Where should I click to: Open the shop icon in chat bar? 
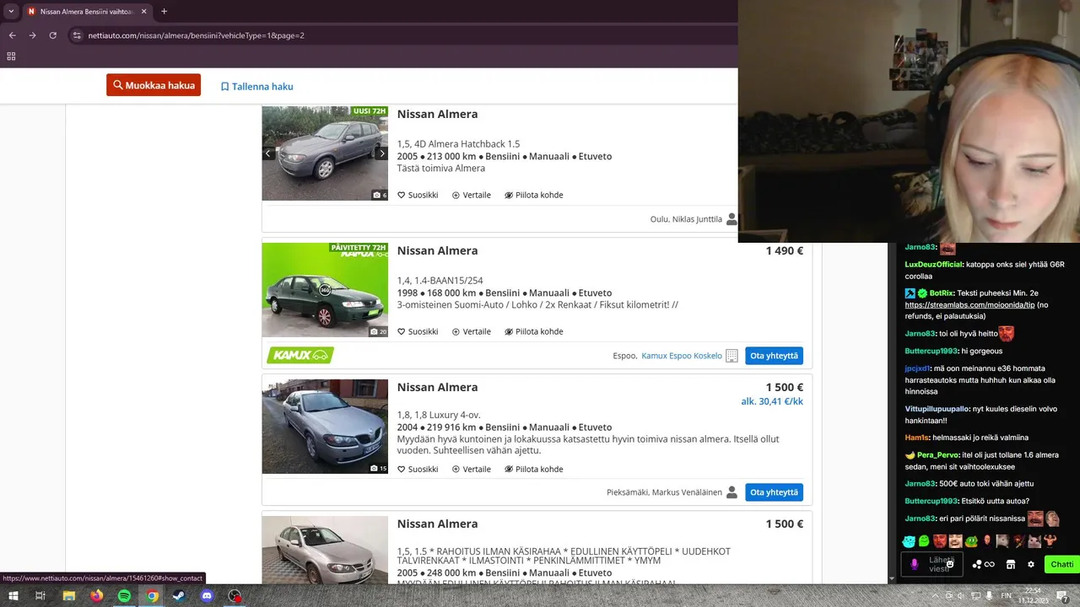click(x=1011, y=564)
